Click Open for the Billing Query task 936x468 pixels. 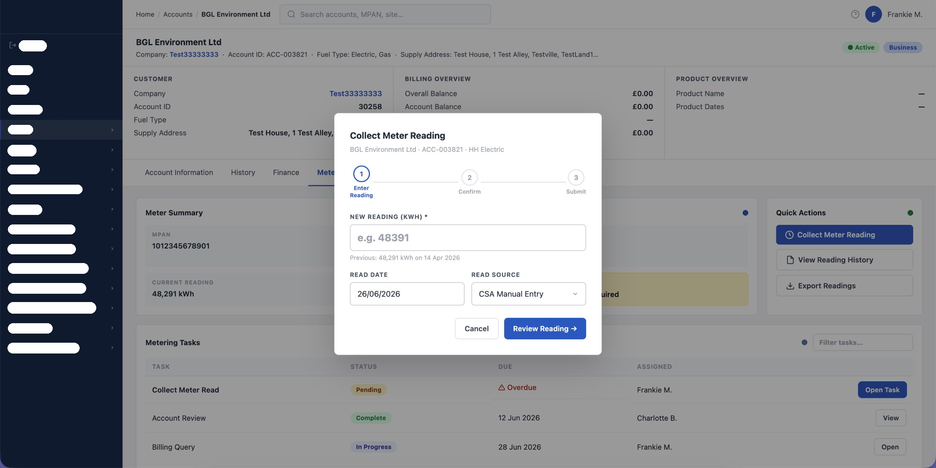point(890,447)
